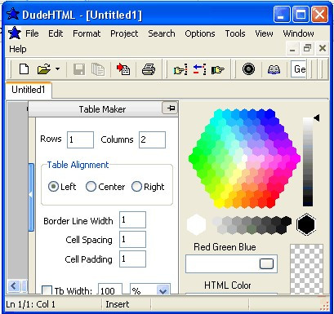
Task: Click the Rows input field
Action: tap(80, 139)
